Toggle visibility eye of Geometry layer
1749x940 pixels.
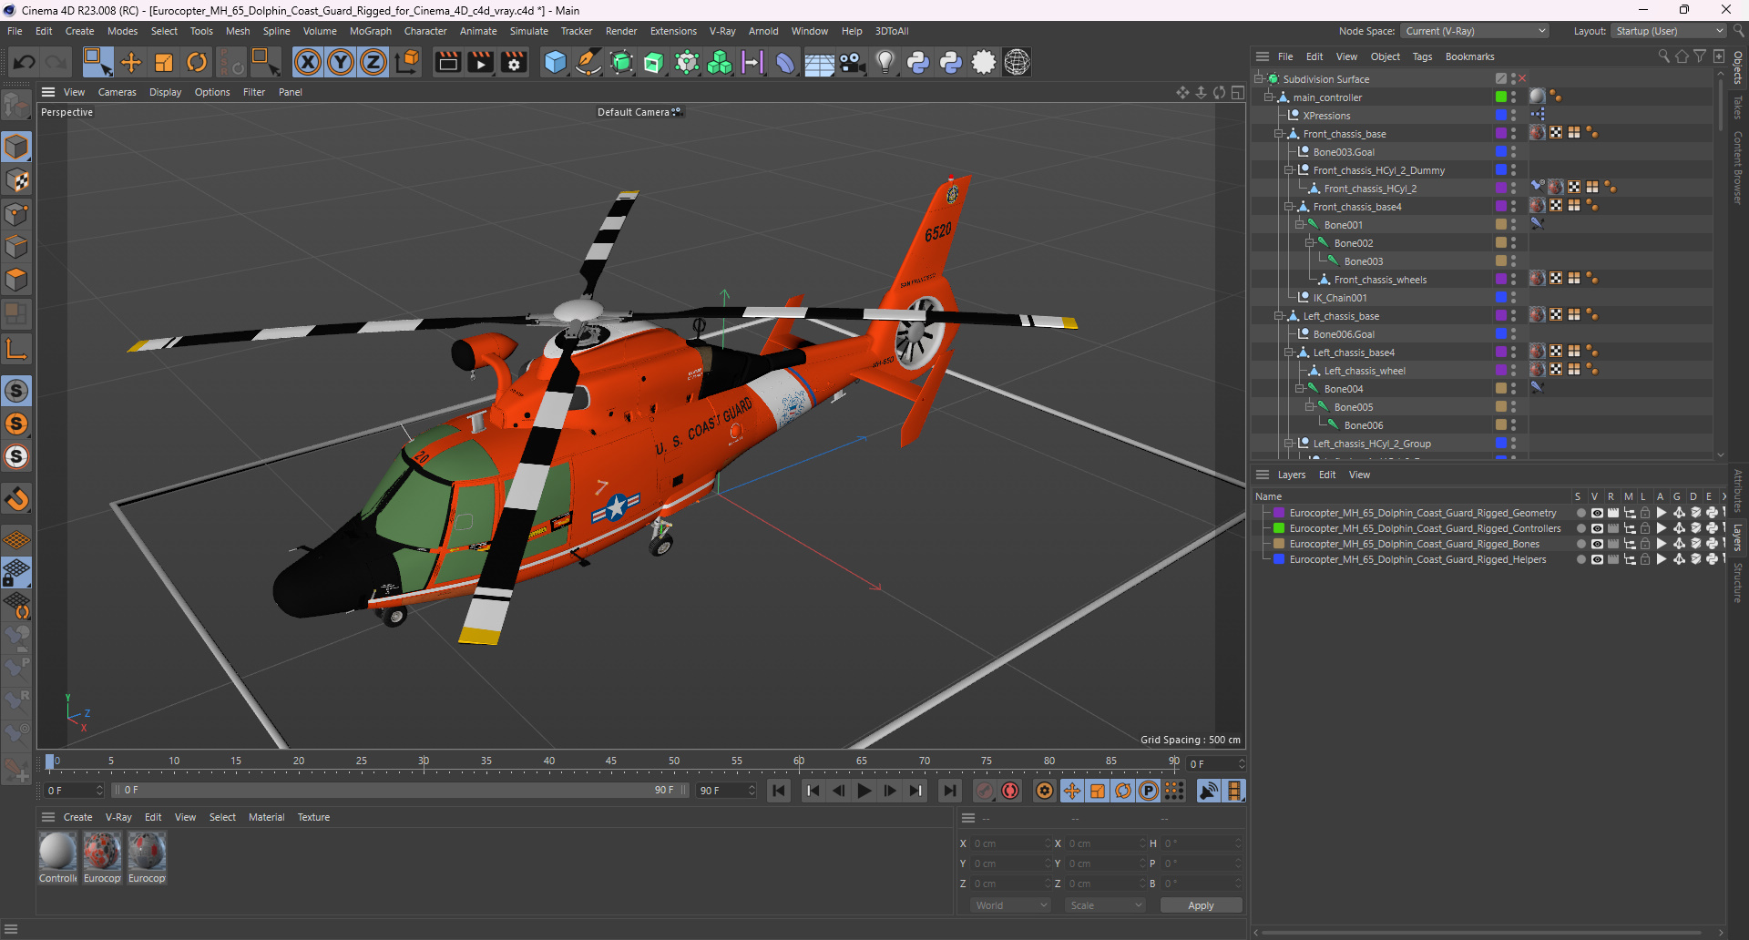1596,513
